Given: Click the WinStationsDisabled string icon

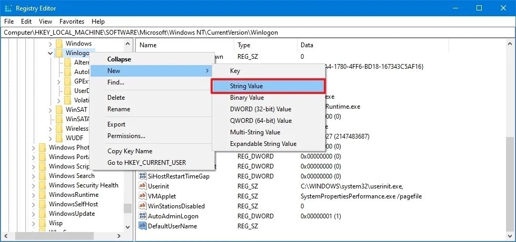Looking at the screenshot, I should pyautogui.click(x=143, y=206).
